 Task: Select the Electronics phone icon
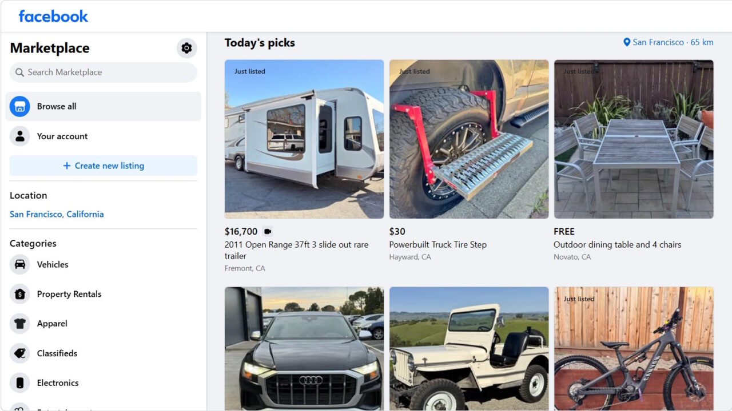click(19, 382)
